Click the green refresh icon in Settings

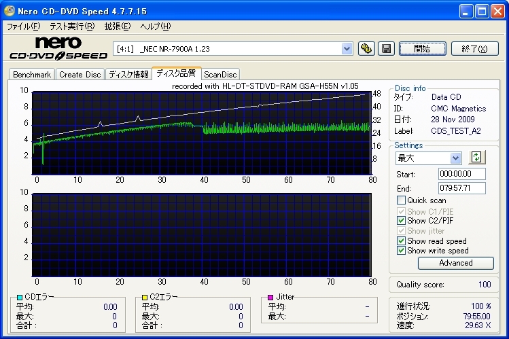pos(476,157)
